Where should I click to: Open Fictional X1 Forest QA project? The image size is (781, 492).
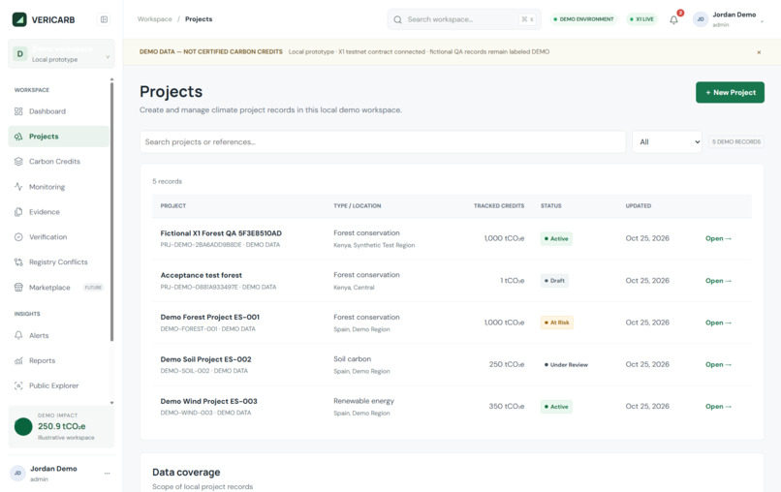[x=718, y=238]
